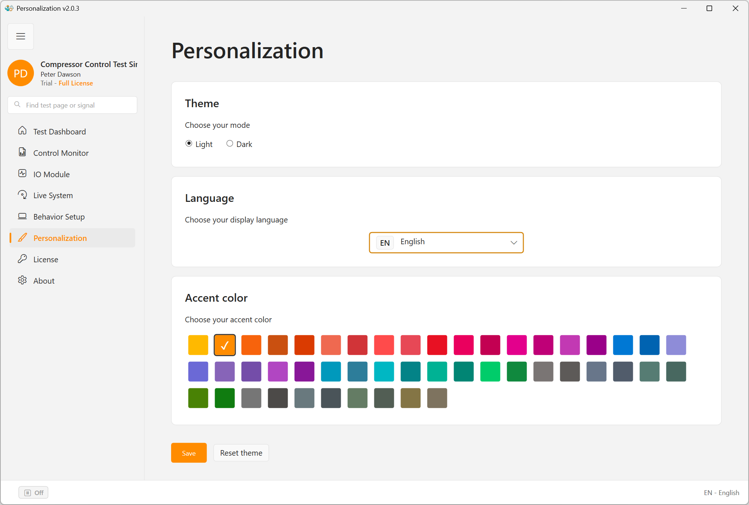749x505 pixels.
Task: Click the Compressor Control Test project name
Action: (89, 64)
